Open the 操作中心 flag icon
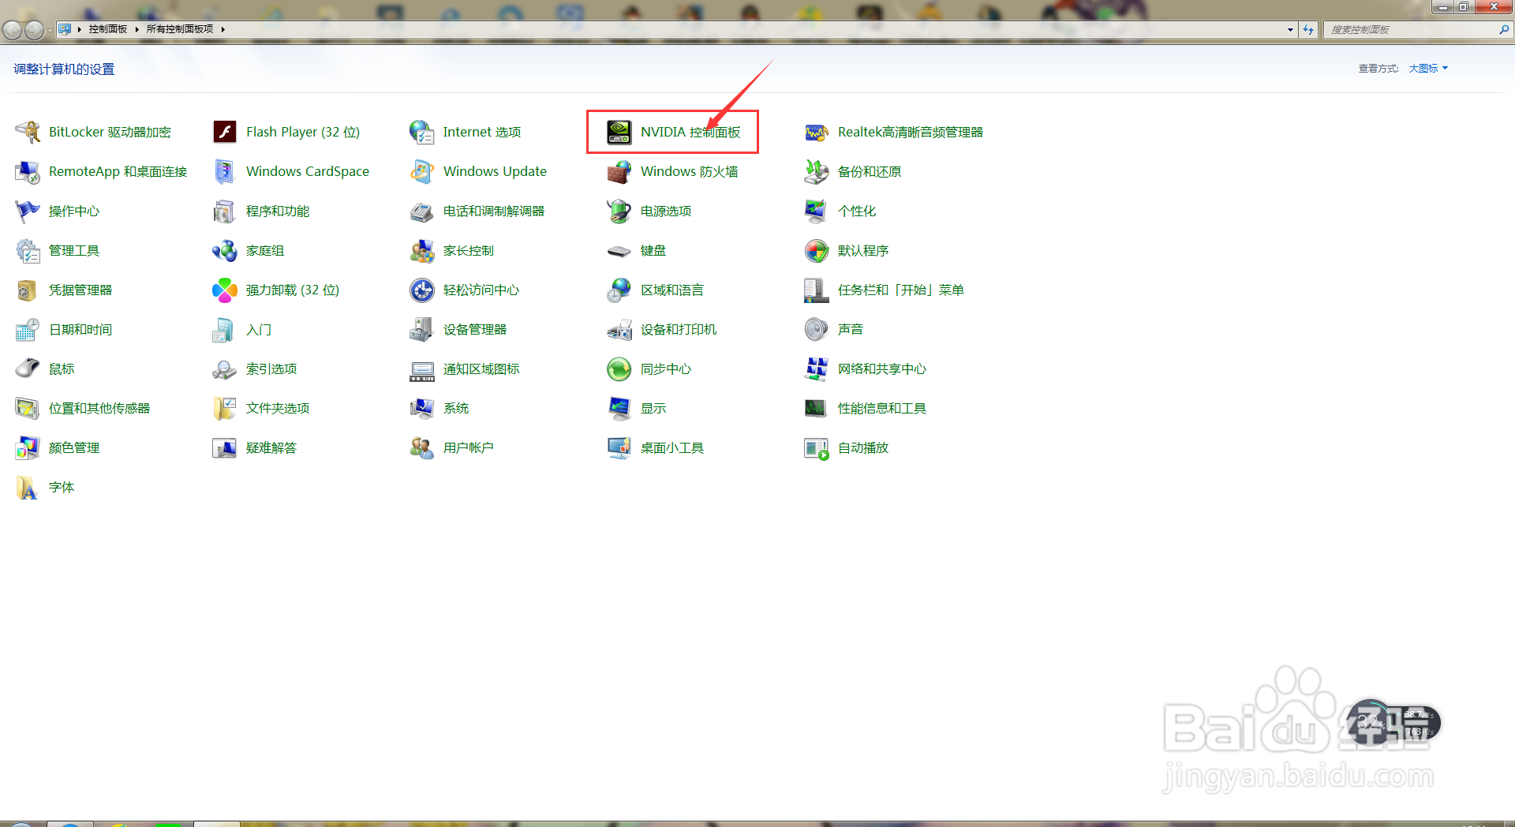 [28, 211]
